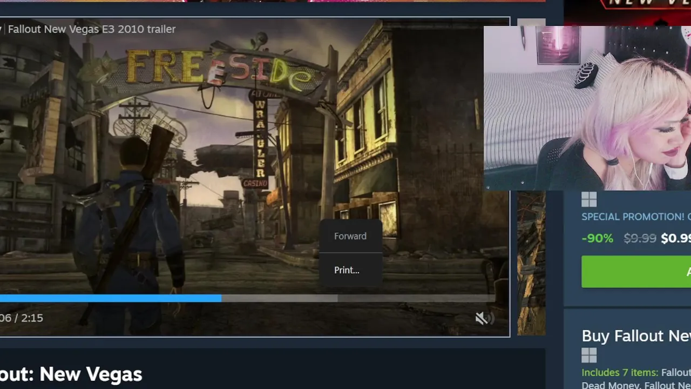Click the Windows platform icon above Special Promotion
The image size is (691, 389).
click(x=589, y=200)
